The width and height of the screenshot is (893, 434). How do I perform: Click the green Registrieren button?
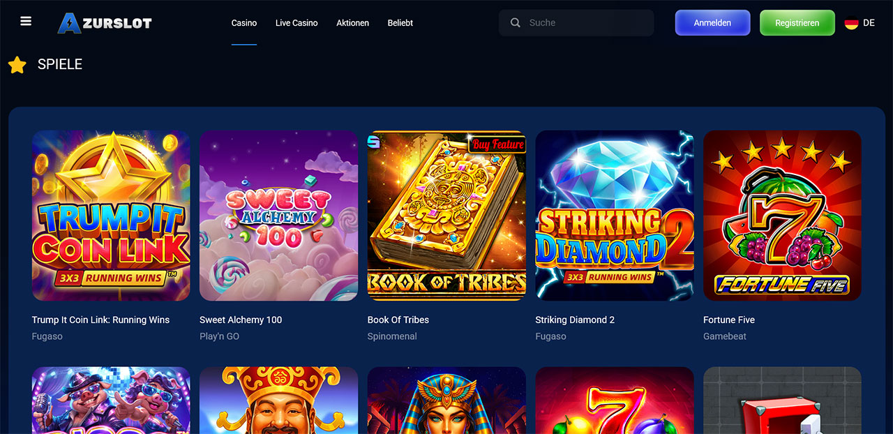[x=797, y=23]
